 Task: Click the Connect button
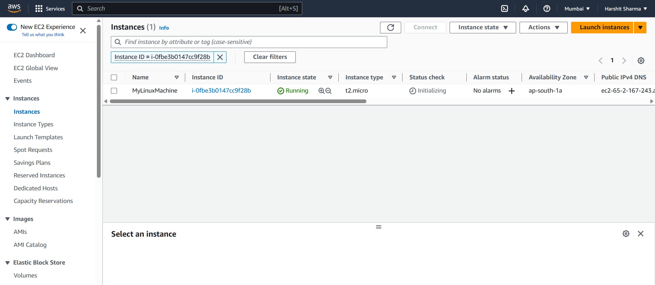point(425,27)
